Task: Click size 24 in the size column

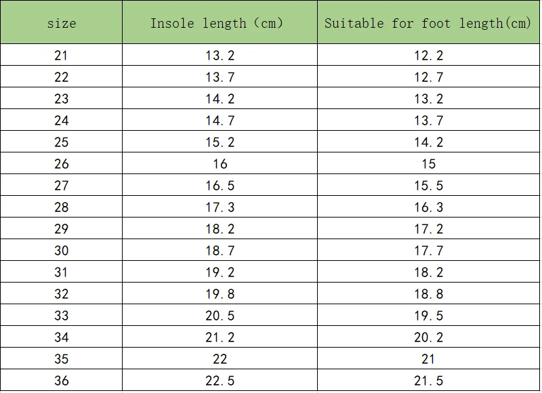Action: [61, 121]
